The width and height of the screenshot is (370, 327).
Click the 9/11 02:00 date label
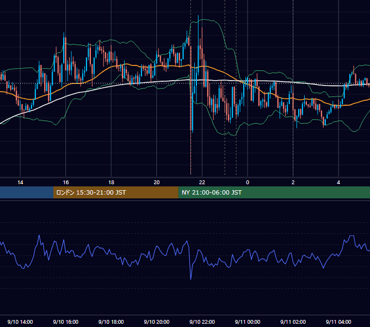pyautogui.click(x=293, y=322)
